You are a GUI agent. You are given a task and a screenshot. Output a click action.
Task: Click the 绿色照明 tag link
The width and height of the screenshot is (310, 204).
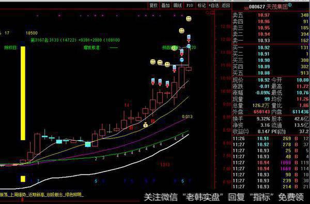pos(73,195)
